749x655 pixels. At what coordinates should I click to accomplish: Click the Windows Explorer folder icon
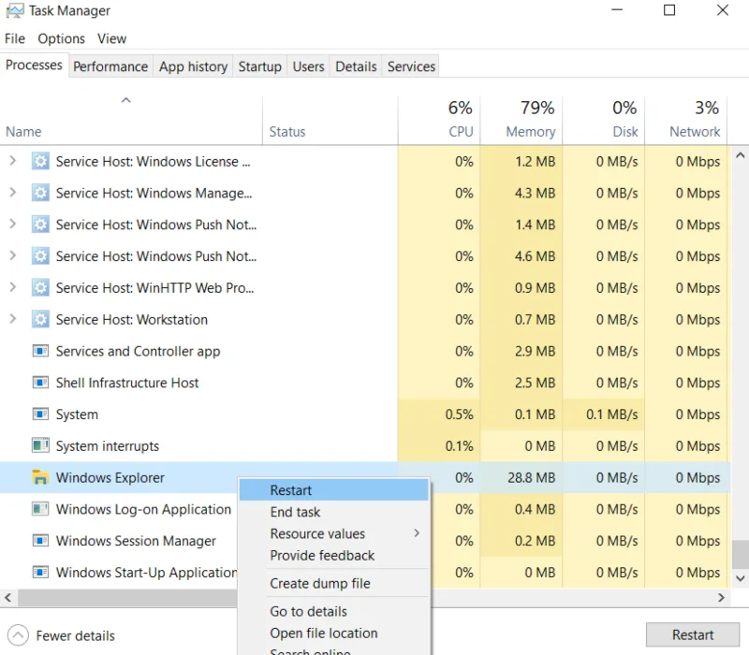click(x=40, y=477)
